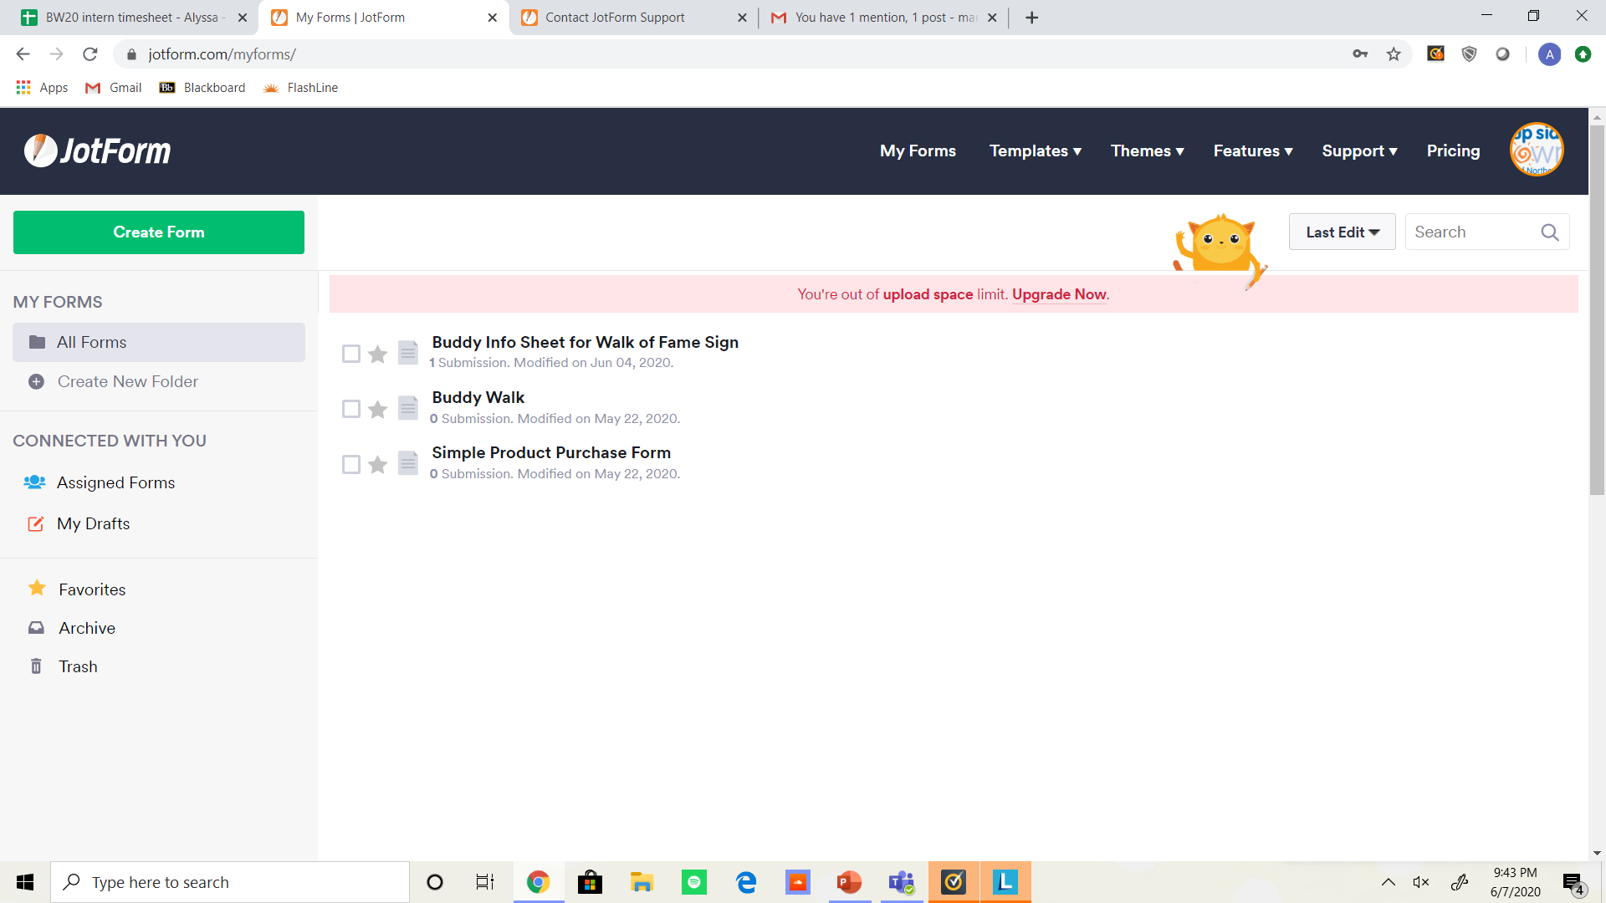Open the My Forms navigation item
The height and width of the screenshot is (903, 1606).
click(x=918, y=150)
